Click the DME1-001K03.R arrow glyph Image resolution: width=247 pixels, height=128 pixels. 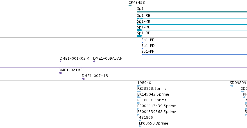[x=60, y=61]
